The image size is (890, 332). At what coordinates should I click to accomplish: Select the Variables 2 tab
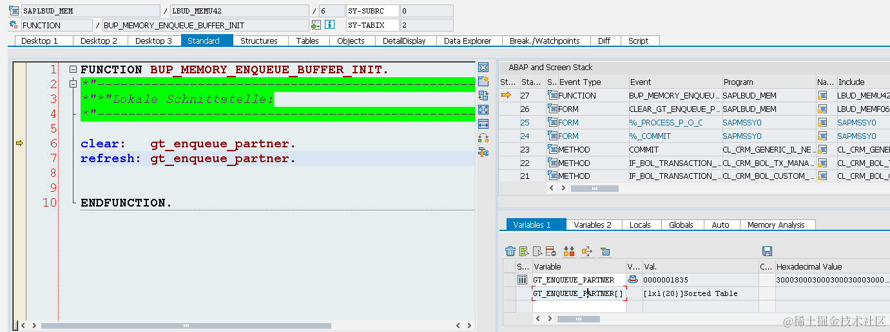(x=593, y=225)
